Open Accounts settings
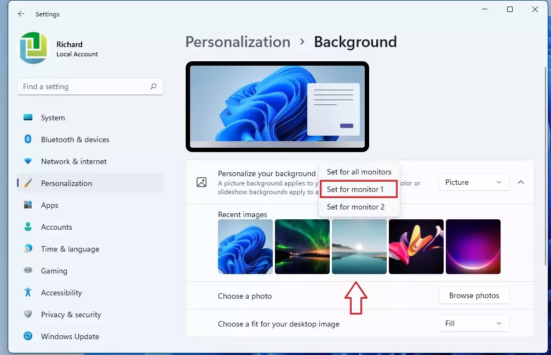551x355 pixels. pos(56,227)
